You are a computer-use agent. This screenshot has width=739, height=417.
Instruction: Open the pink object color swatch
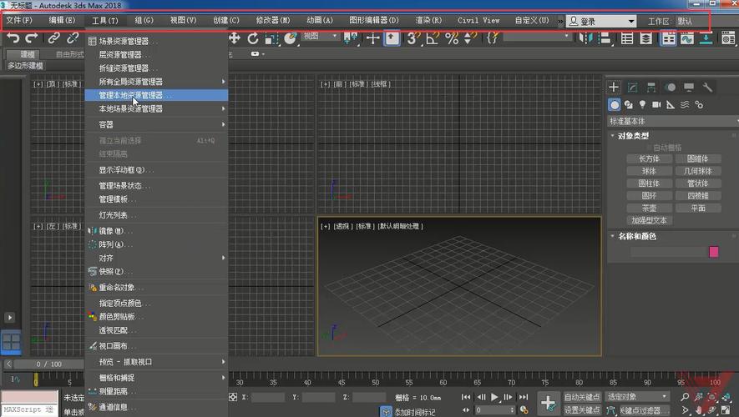(x=714, y=252)
